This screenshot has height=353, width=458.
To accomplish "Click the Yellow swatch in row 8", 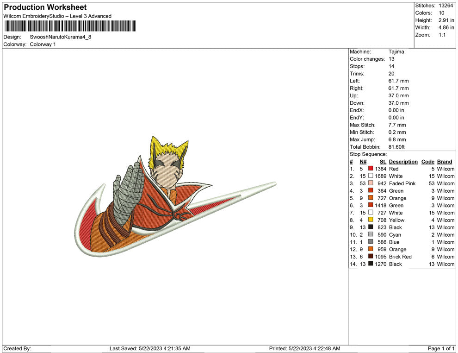I will [371, 220].
